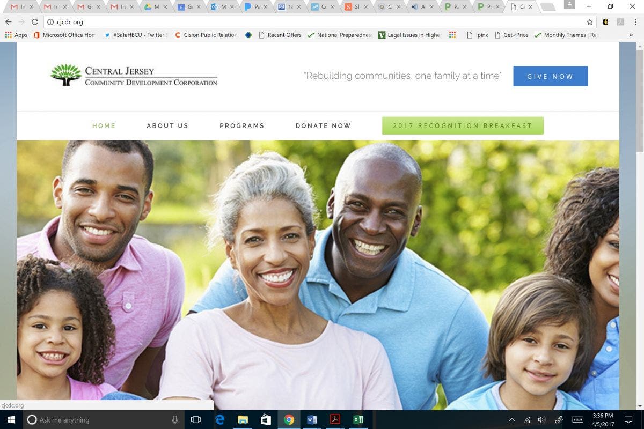Image resolution: width=644 pixels, height=429 pixels.
Task: Open the PROGRAMS menu item
Action: click(x=242, y=125)
